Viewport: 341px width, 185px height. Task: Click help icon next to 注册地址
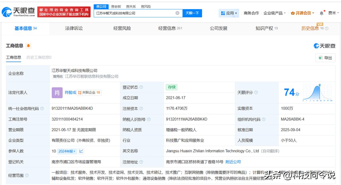141,162
